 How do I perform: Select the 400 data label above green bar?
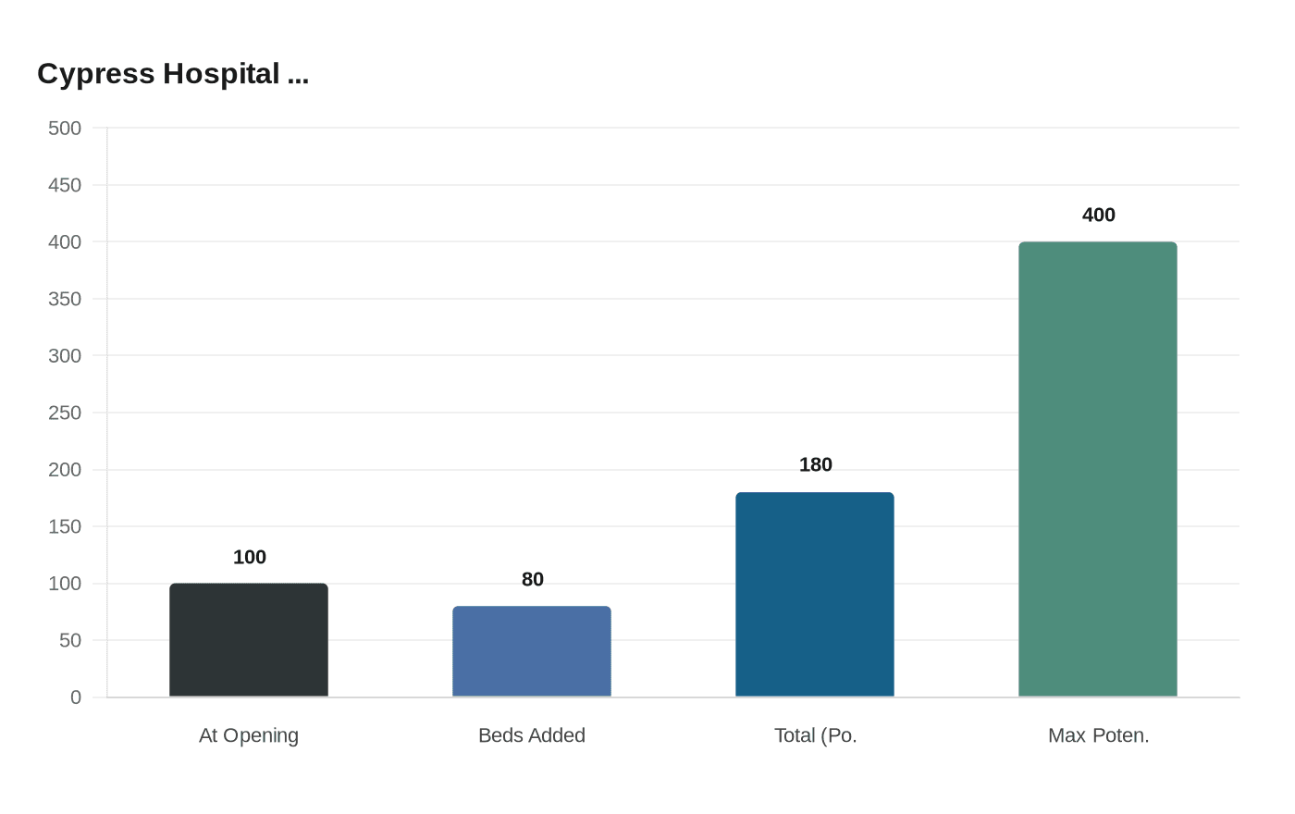point(1099,215)
